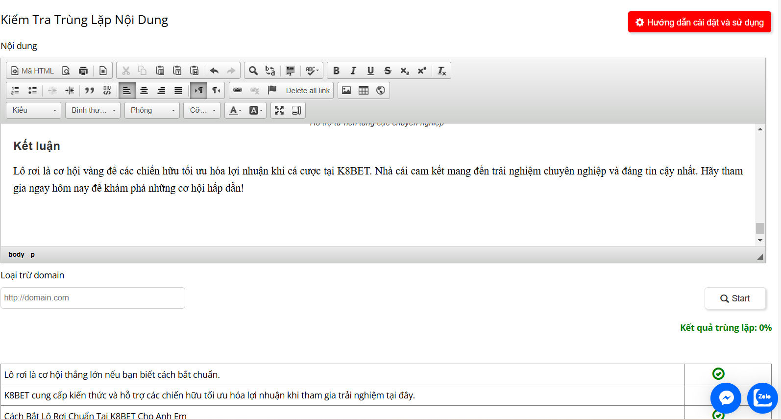Click the Select All icon

(290, 71)
